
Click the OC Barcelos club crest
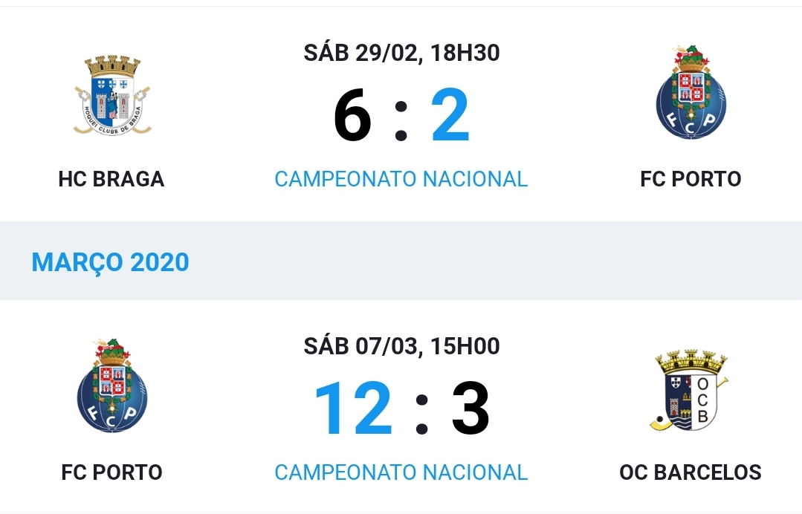[x=691, y=391]
